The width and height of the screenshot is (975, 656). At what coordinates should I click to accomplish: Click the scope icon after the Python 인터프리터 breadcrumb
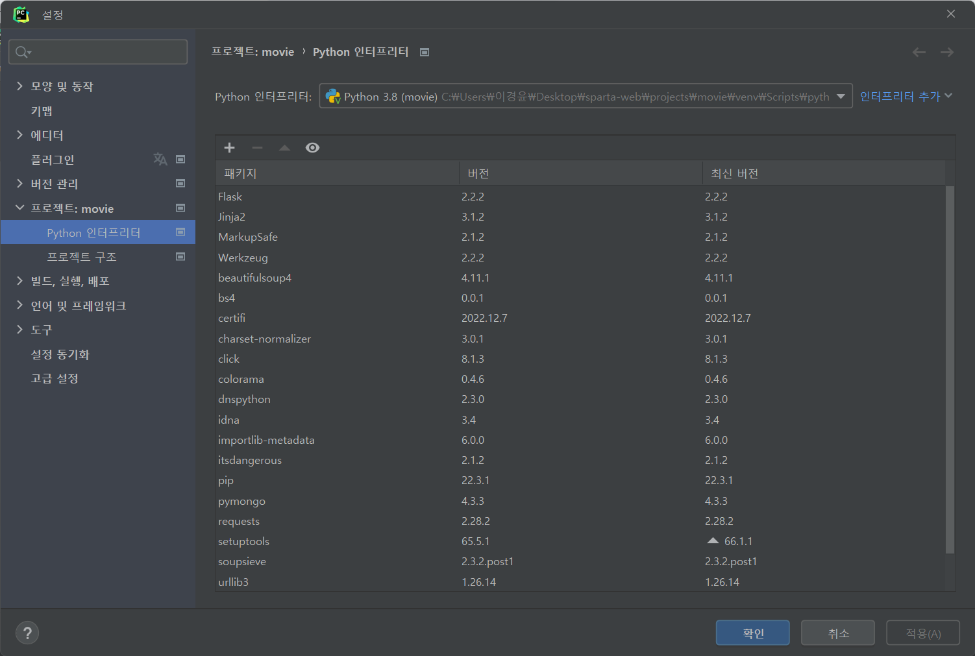[x=425, y=52]
